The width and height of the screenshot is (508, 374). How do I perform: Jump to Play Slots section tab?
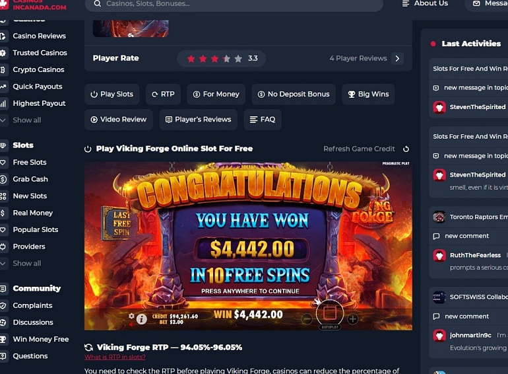(112, 94)
